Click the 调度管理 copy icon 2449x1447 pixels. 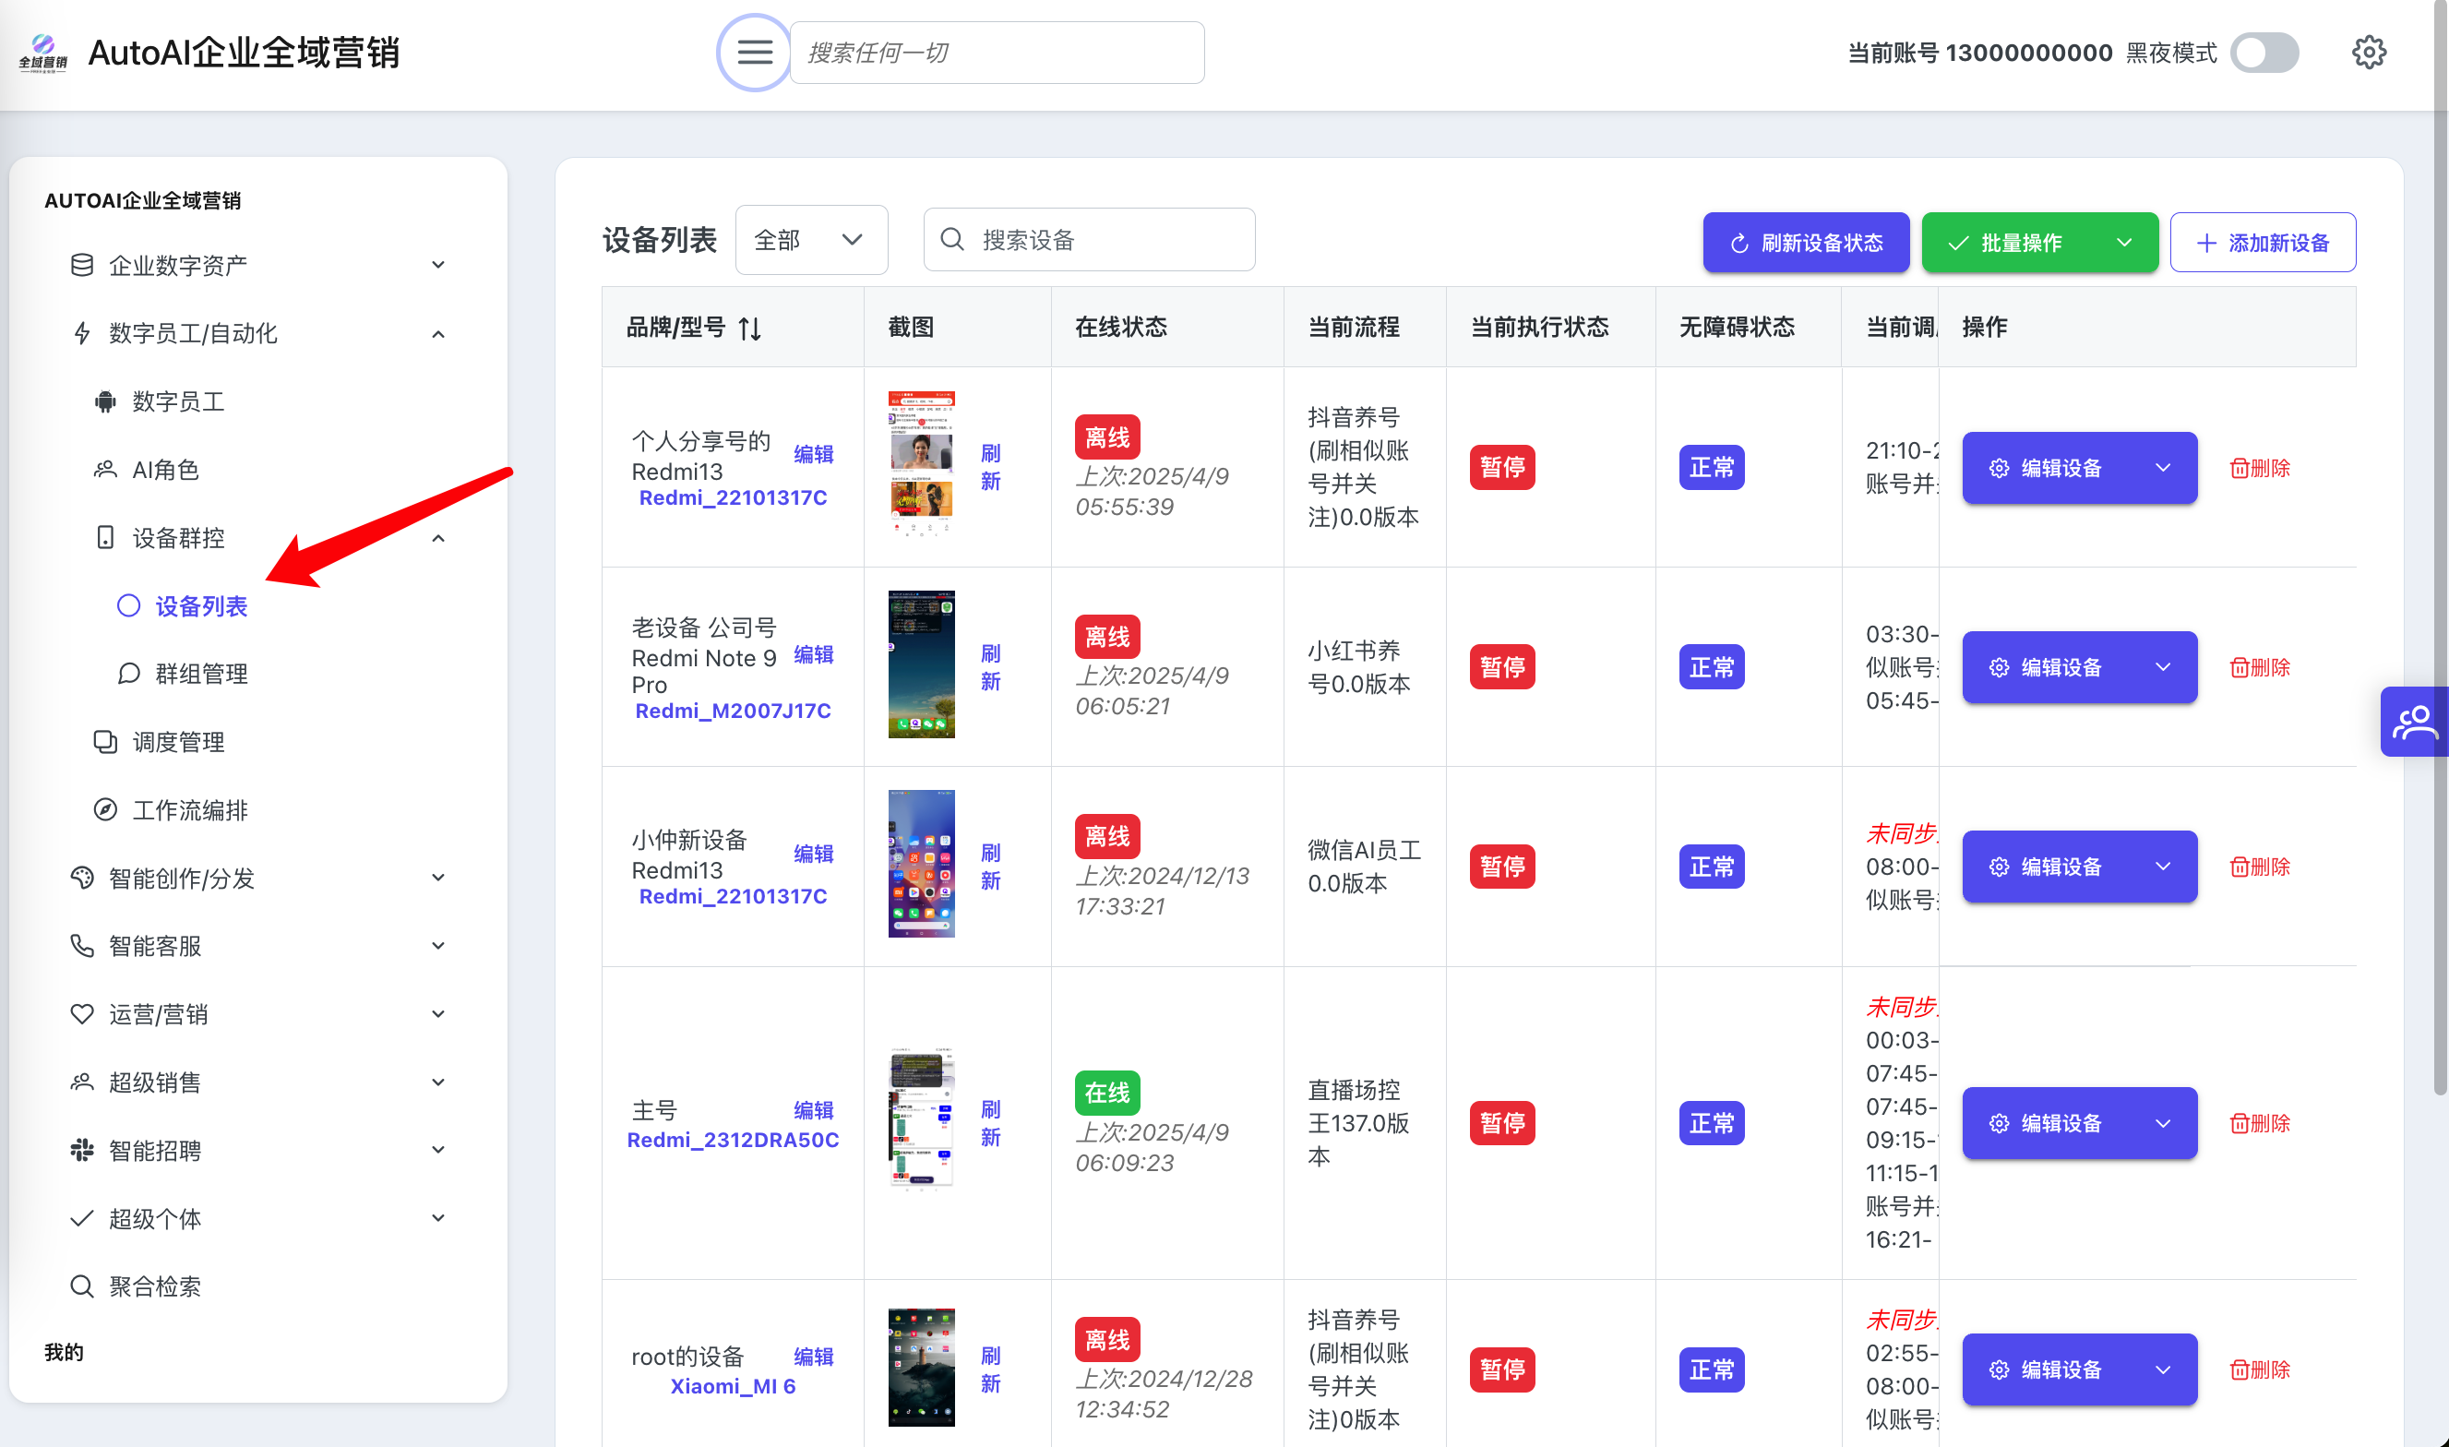105,741
